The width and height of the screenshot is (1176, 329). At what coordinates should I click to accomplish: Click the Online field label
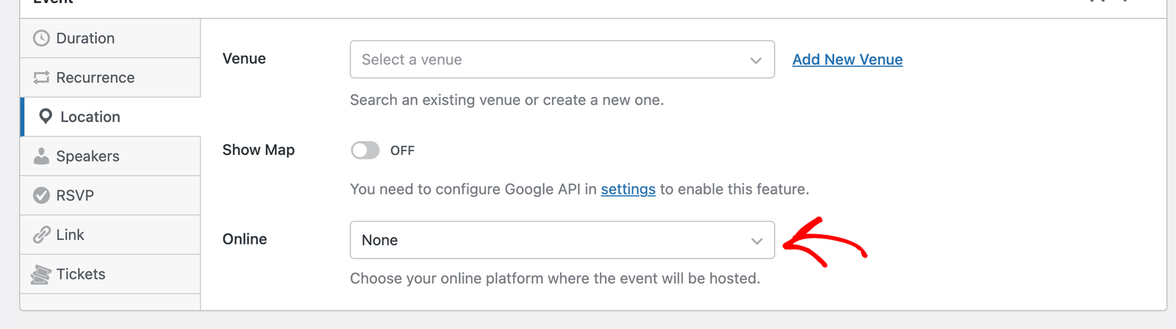point(245,239)
